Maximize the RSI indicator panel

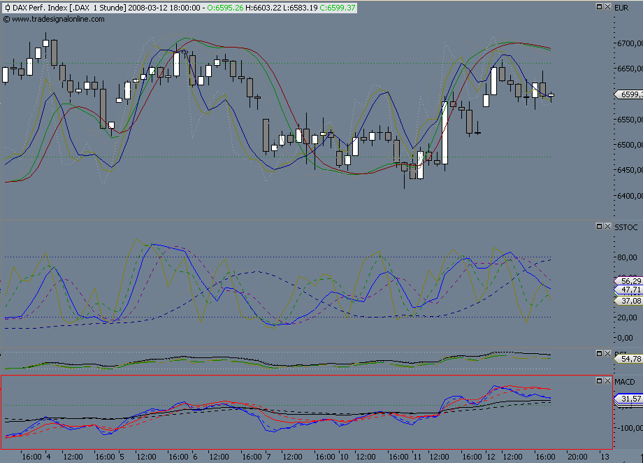coord(599,353)
